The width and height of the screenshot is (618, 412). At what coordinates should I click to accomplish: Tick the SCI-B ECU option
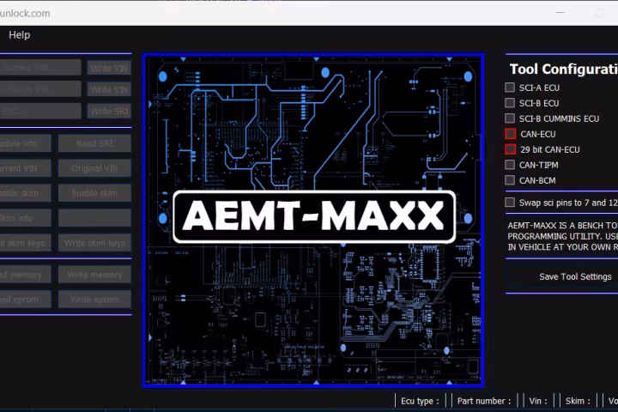510,103
